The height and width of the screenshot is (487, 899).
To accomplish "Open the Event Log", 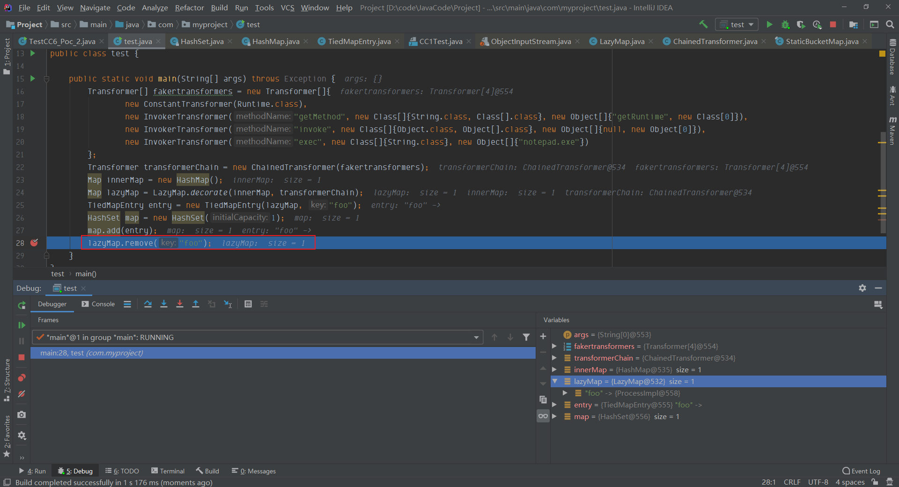I will click(861, 471).
